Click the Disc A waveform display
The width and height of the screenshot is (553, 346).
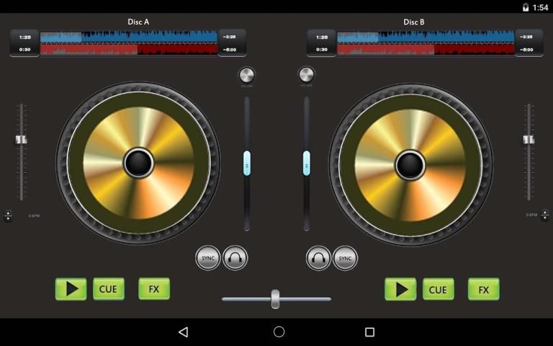[129, 43]
